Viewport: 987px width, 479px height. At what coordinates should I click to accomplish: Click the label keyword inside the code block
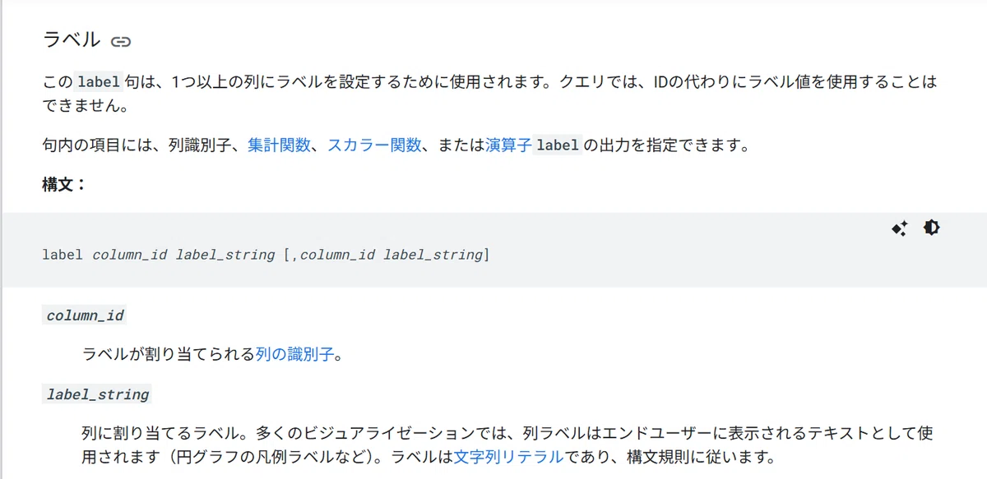63,255
